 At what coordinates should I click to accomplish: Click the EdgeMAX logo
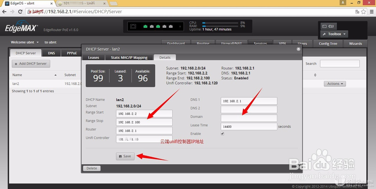[x=21, y=27]
